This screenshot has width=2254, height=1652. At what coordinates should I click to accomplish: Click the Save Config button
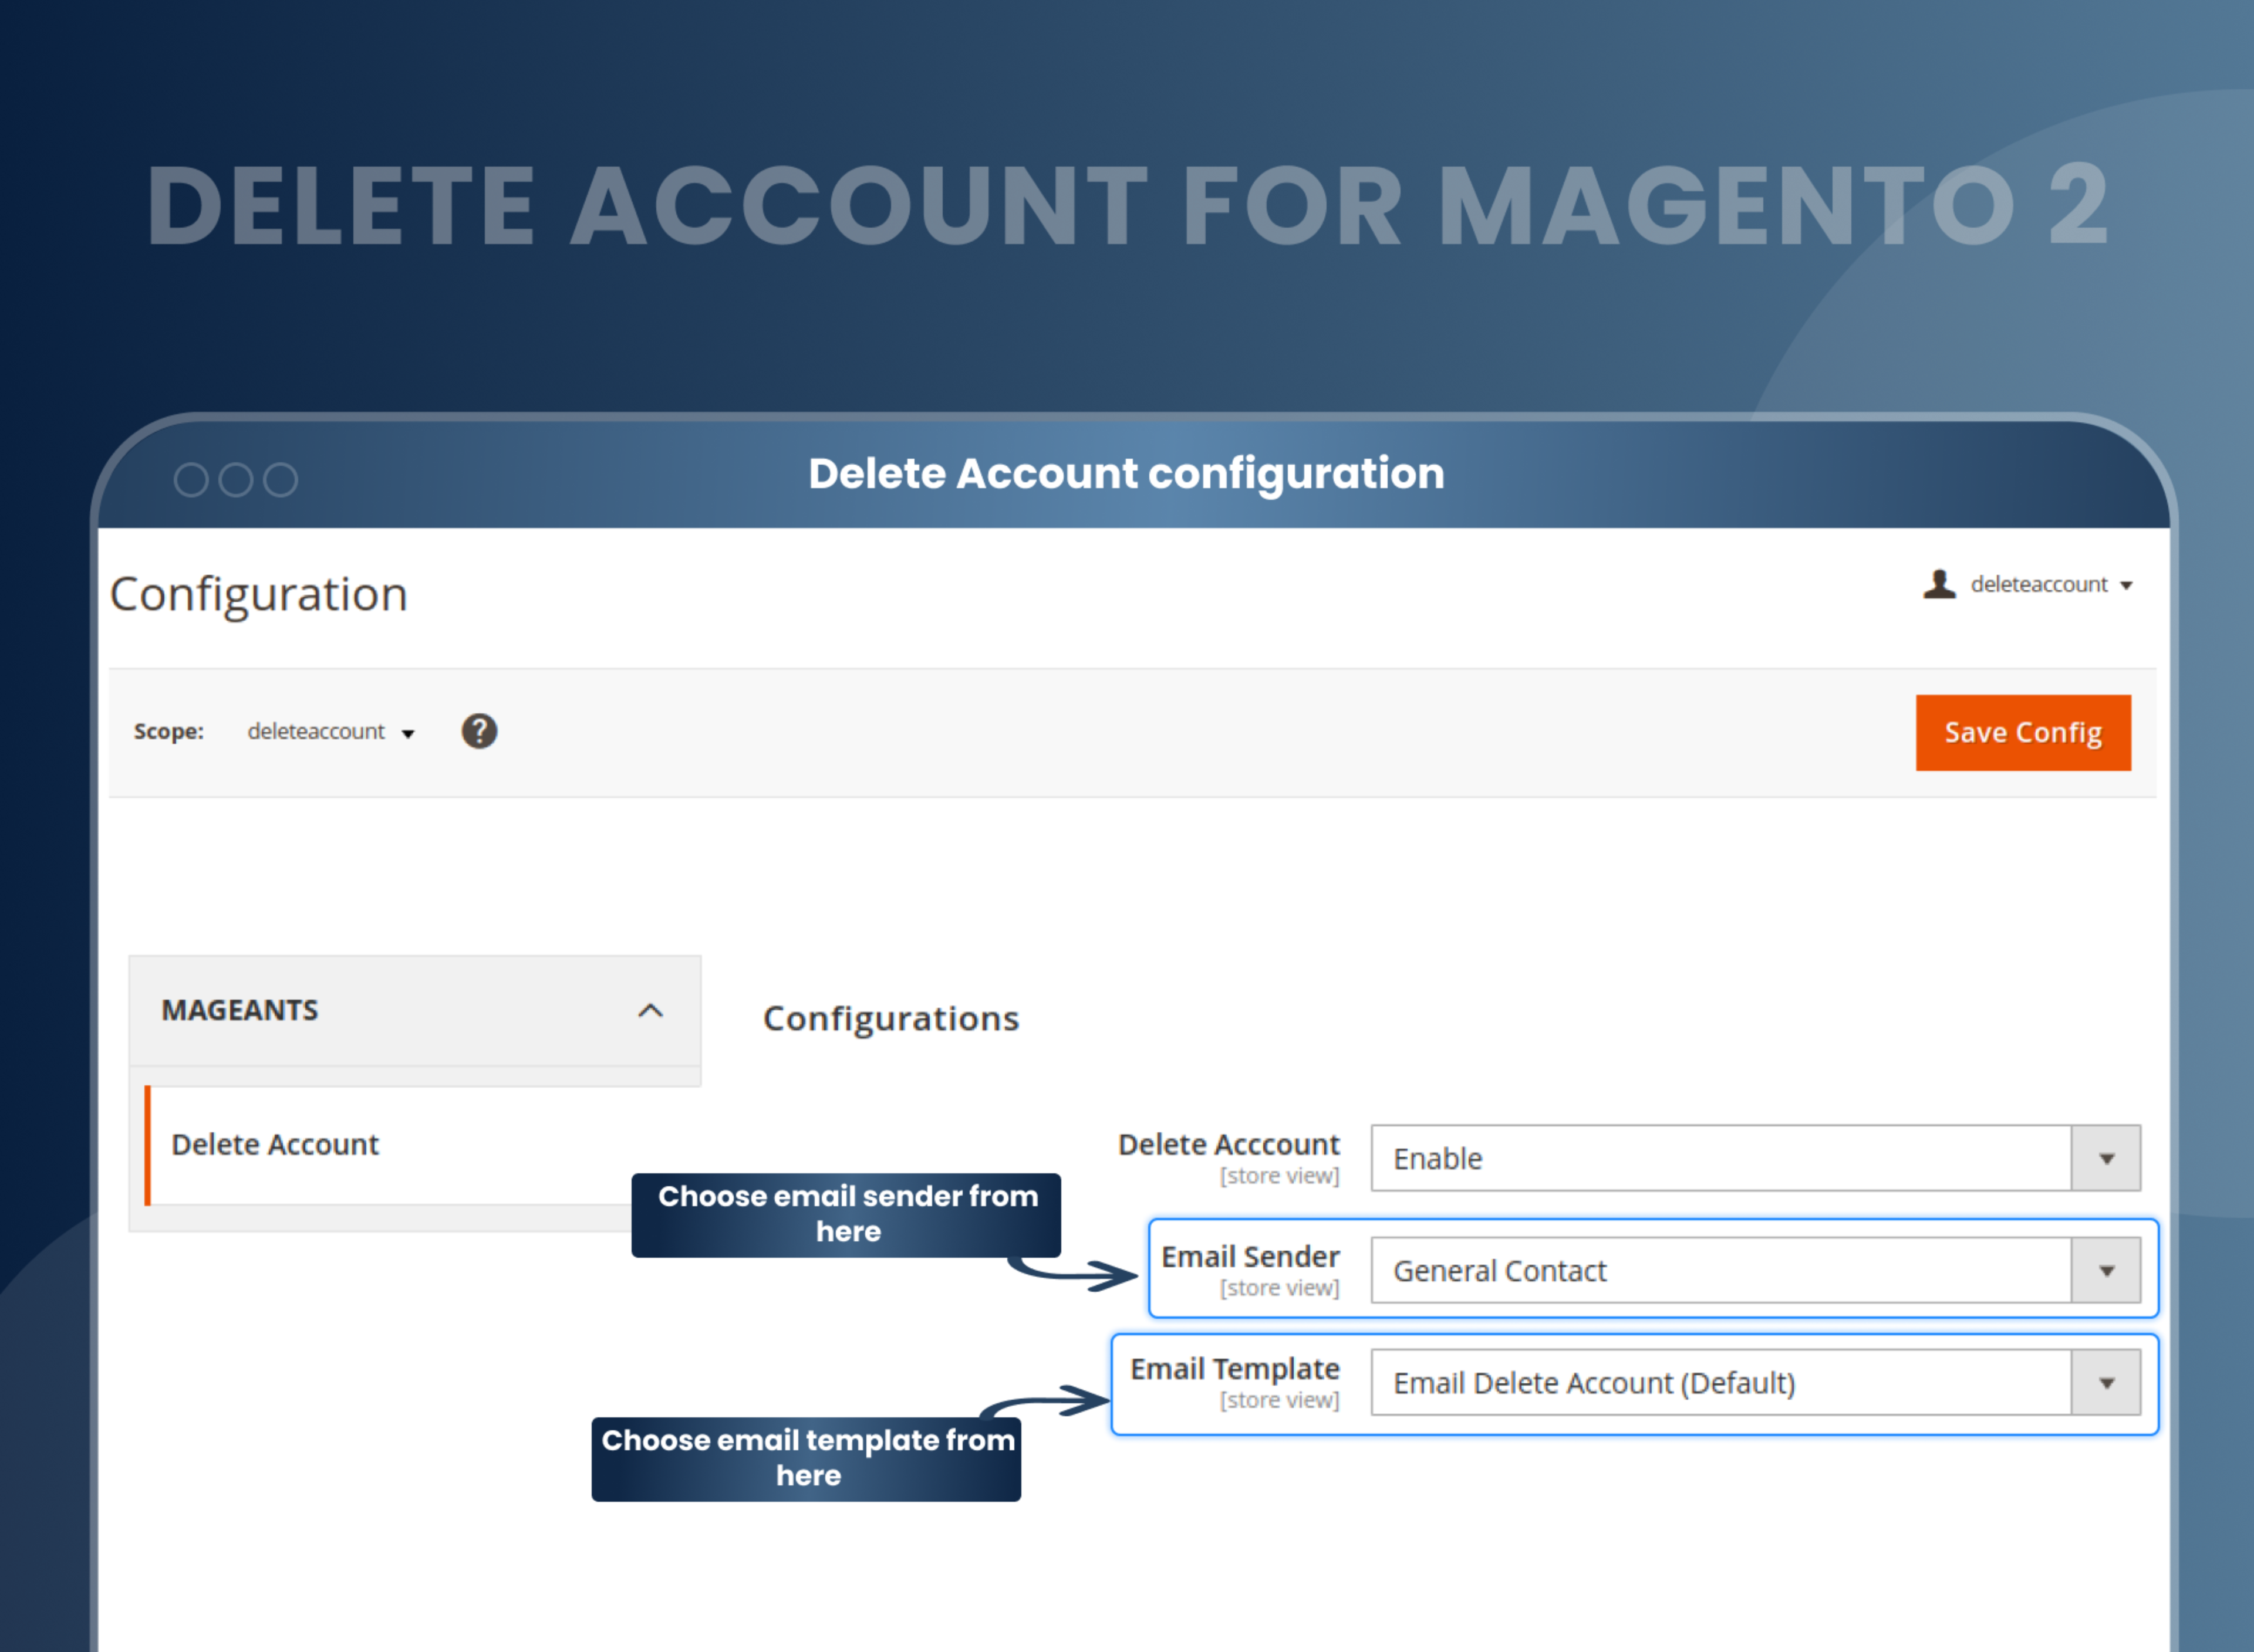click(x=2023, y=732)
